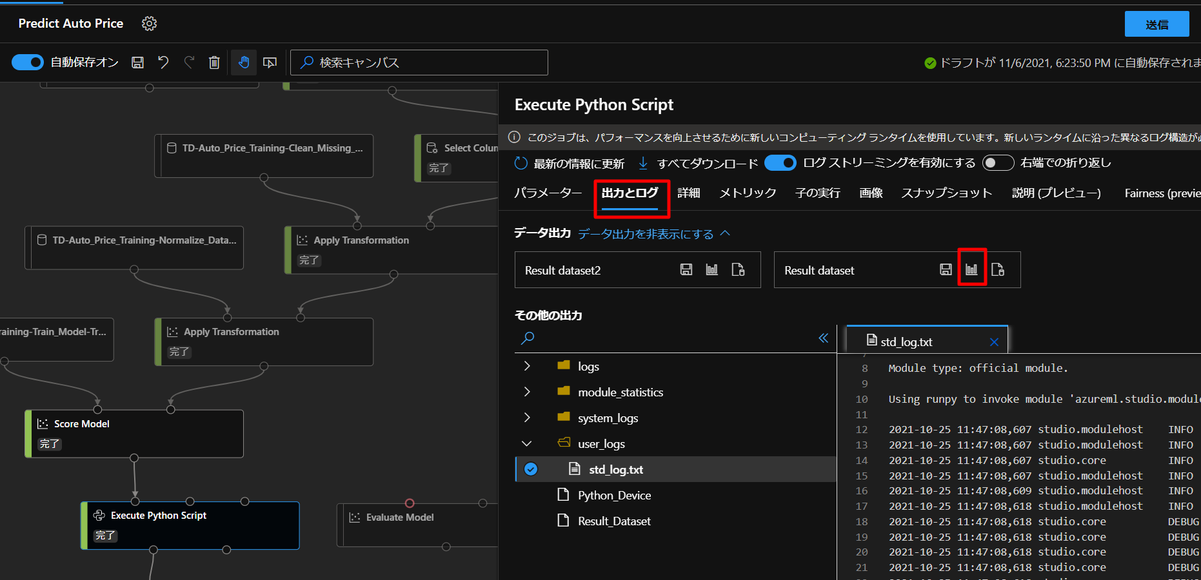Delete selection with the trash icon
This screenshot has width=1201, height=580.
coord(214,63)
